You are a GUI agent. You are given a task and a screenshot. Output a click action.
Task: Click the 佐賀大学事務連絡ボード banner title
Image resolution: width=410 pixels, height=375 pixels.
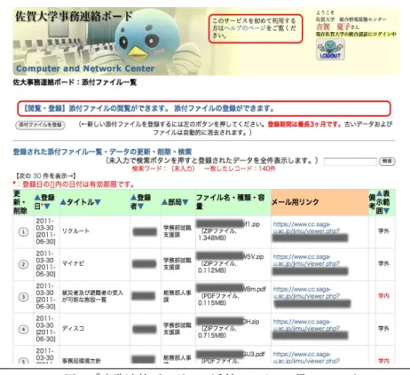pyautogui.click(x=74, y=16)
